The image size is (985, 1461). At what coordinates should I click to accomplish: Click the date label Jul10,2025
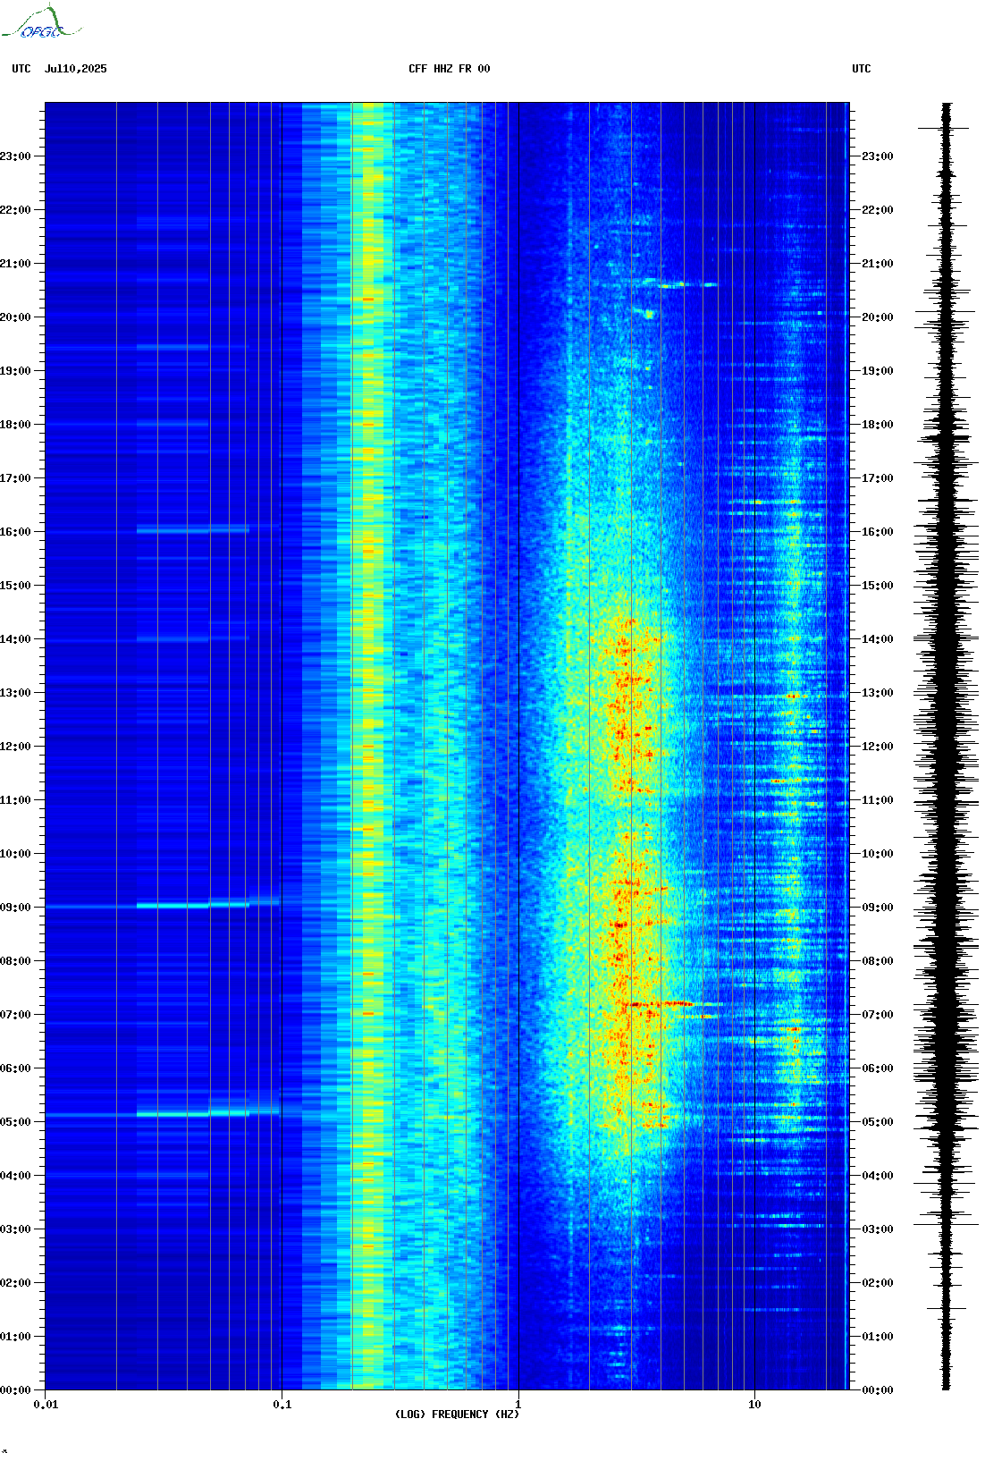click(x=76, y=69)
